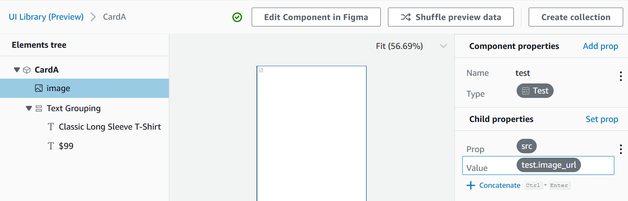Click the Text Grouping layout icon
This screenshot has width=628, height=201.
(x=39, y=108)
